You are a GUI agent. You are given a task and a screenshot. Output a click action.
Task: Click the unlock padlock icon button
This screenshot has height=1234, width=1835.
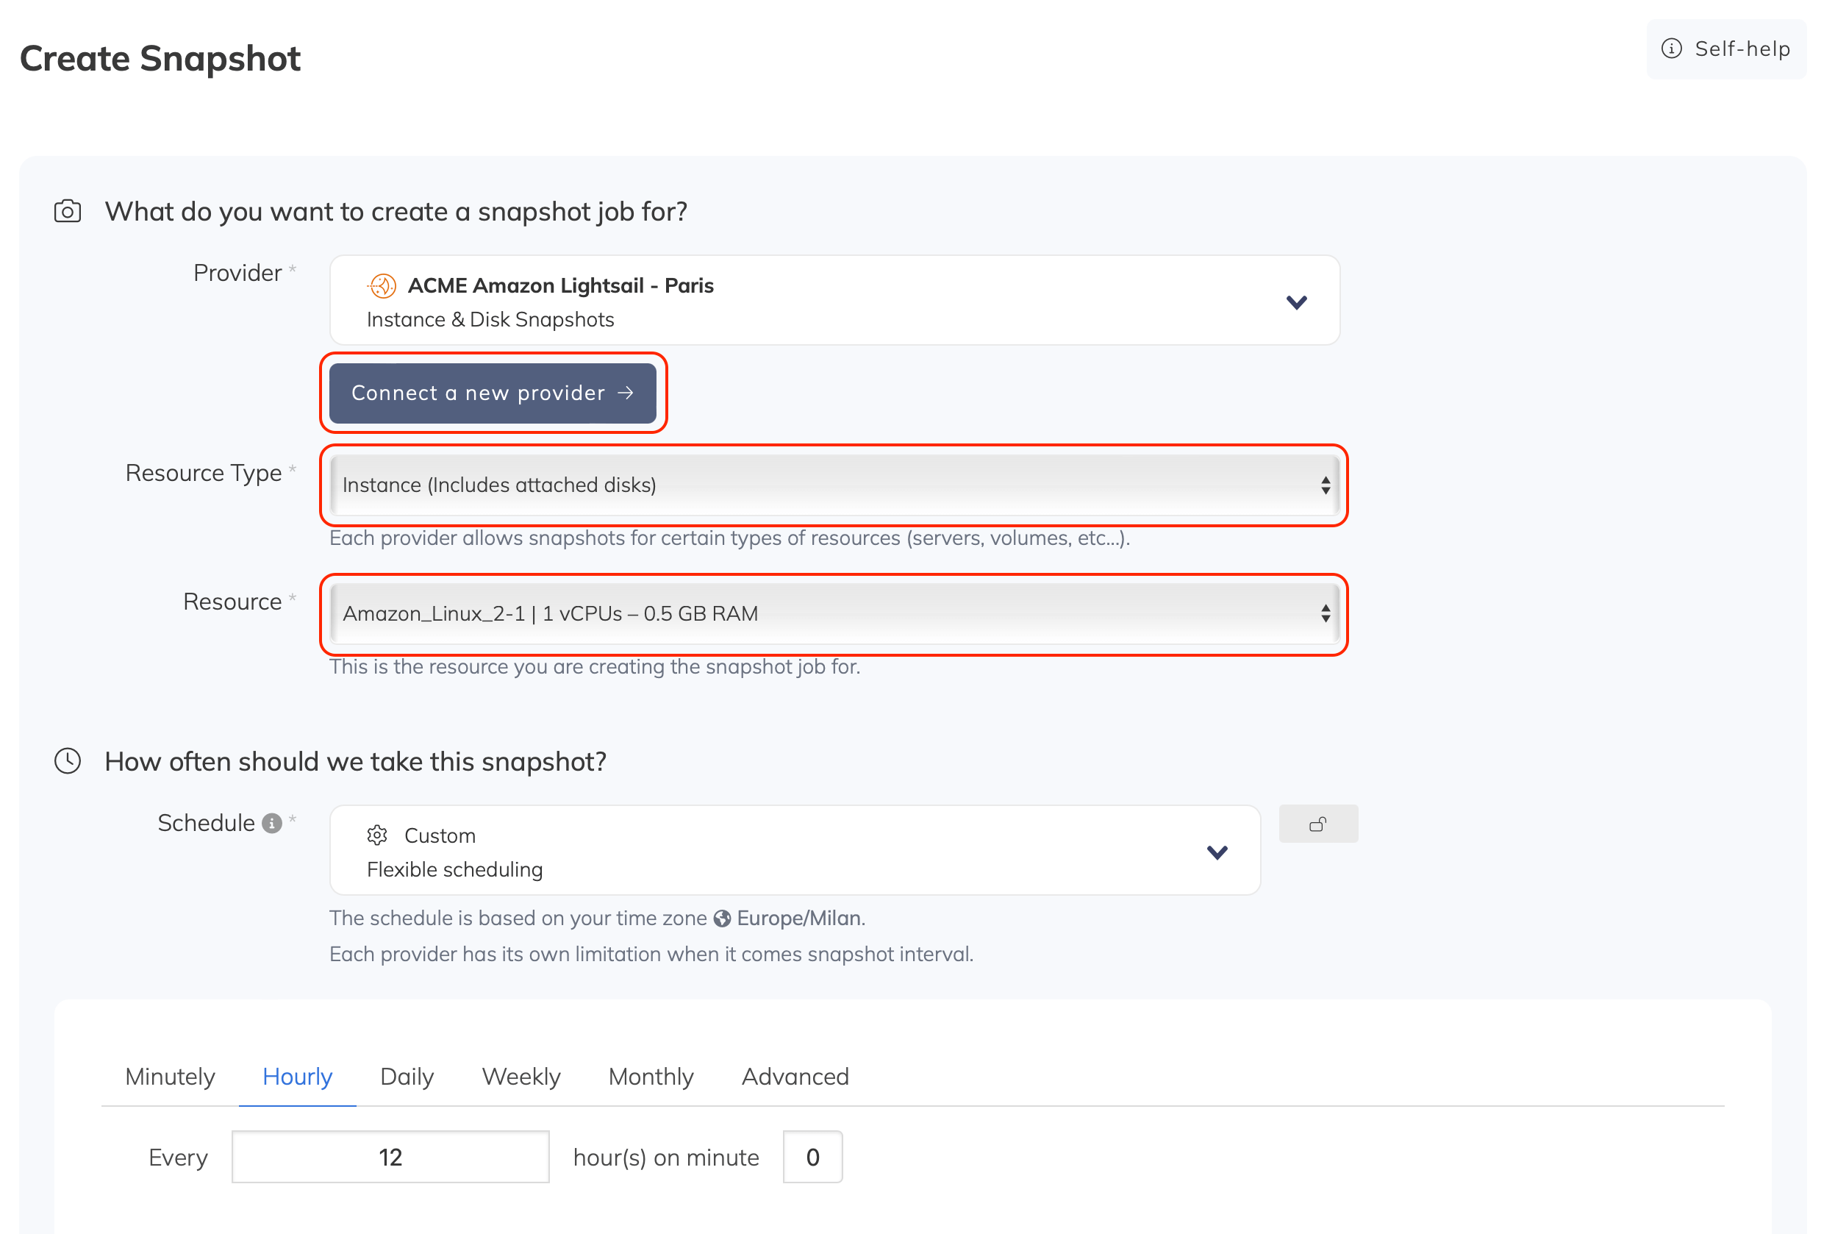pyautogui.click(x=1317, y=824)
